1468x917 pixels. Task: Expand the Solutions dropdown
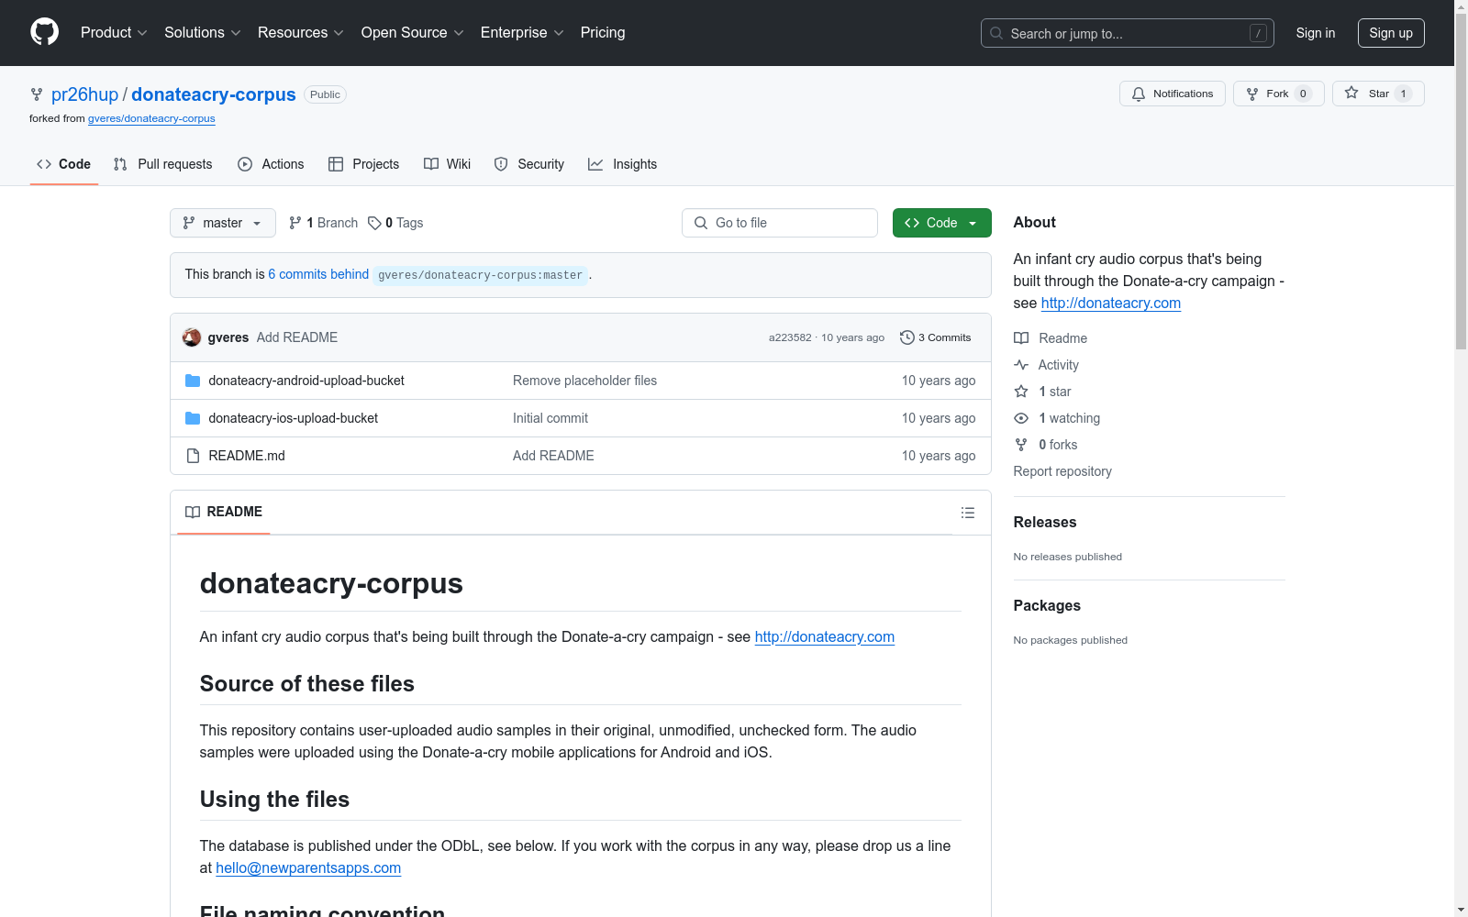point(202,32)
